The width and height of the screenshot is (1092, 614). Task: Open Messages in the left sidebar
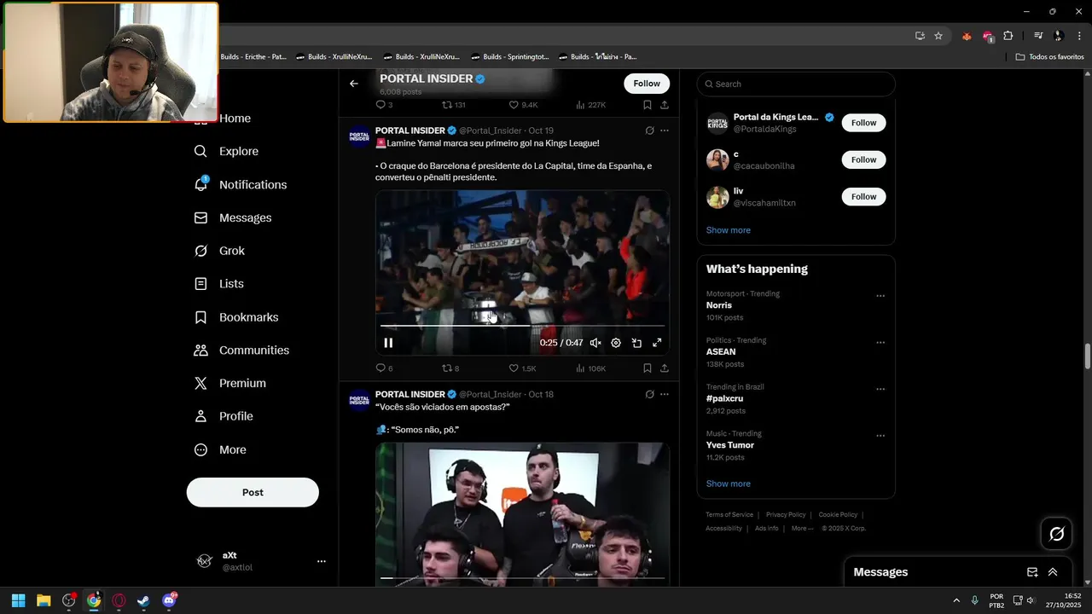pyautogui.click(x=233, y=217)
